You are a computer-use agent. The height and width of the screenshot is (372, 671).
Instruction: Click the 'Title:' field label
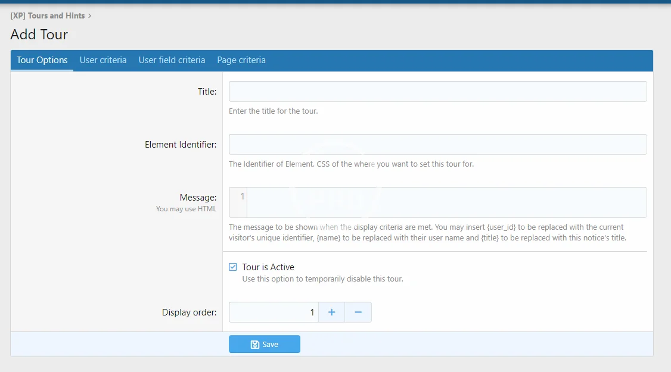[207, 92]
